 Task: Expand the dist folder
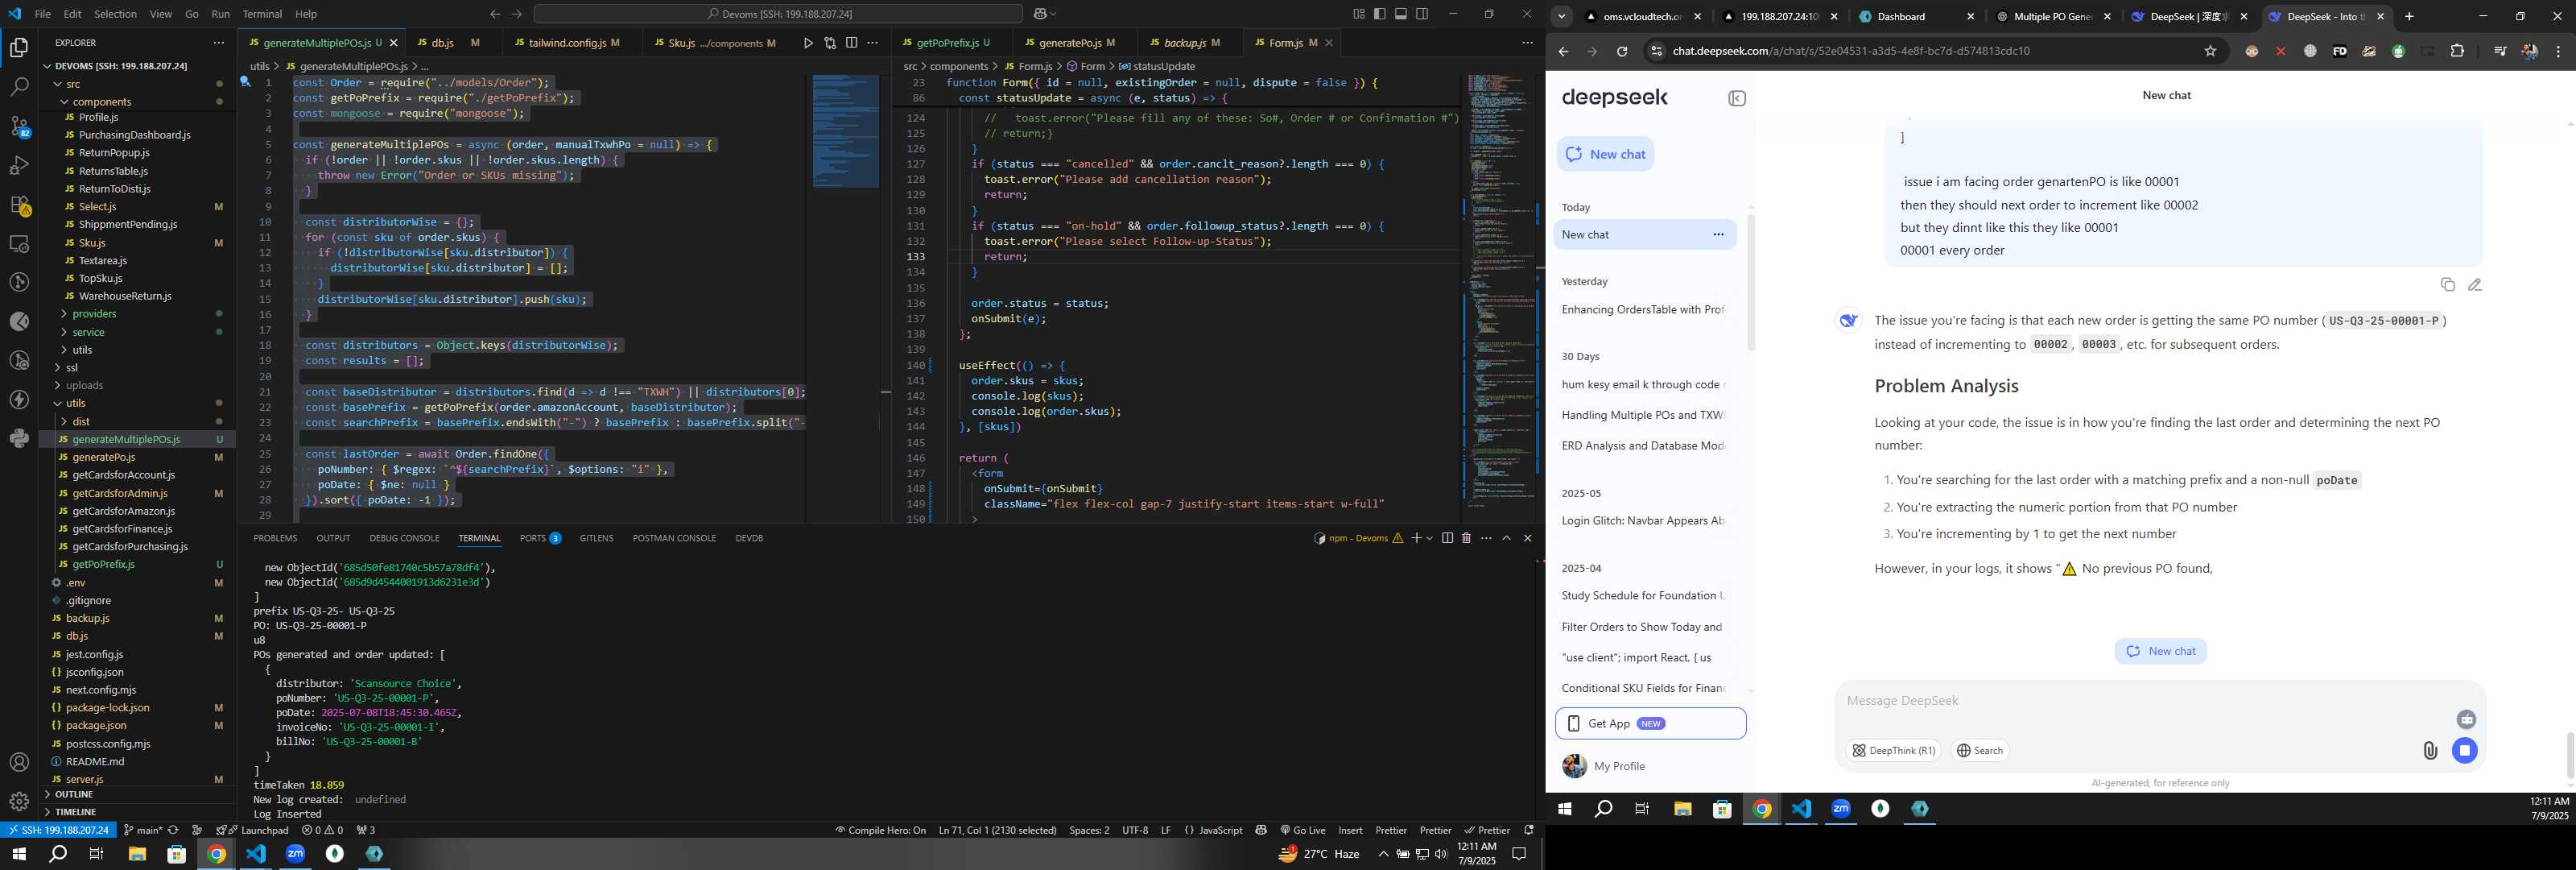(x=81, y=421)
